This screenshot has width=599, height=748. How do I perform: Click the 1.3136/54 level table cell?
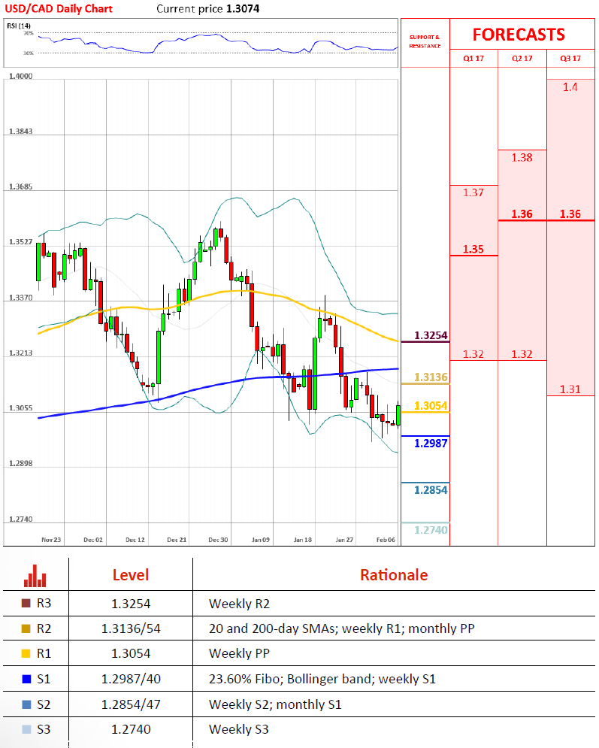point(131,628)
